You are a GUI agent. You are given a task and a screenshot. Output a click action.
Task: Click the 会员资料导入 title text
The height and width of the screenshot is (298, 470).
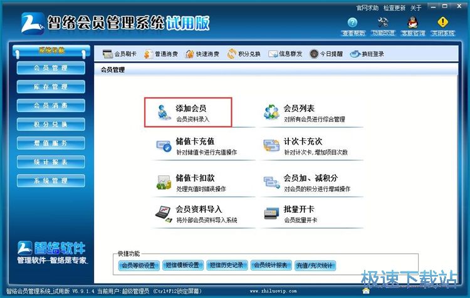tap(199, 209)
